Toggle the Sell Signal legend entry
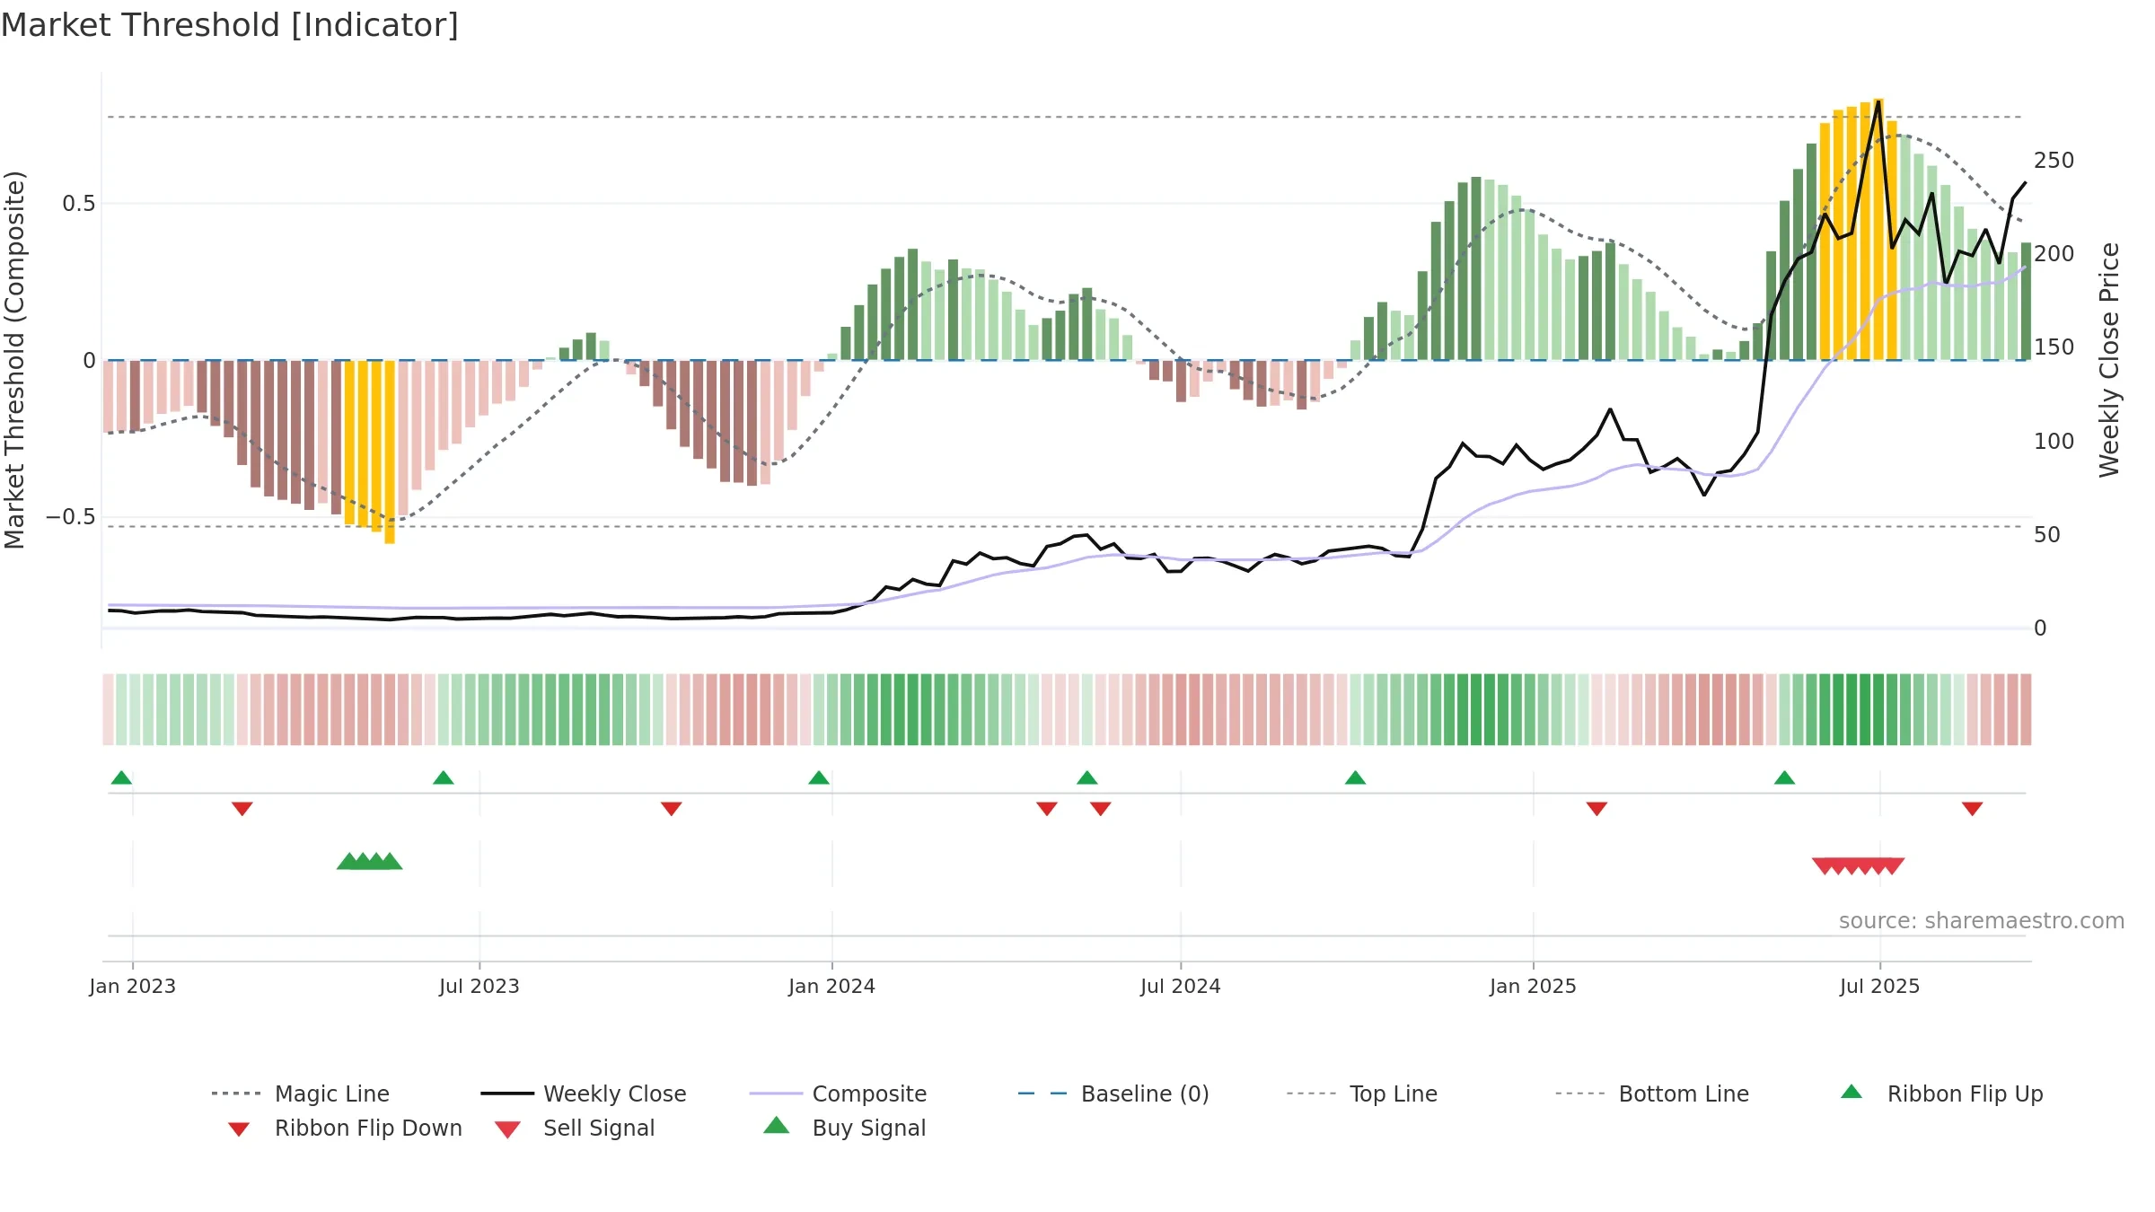This screenshot has height=1212, width=2155. 575,1128
